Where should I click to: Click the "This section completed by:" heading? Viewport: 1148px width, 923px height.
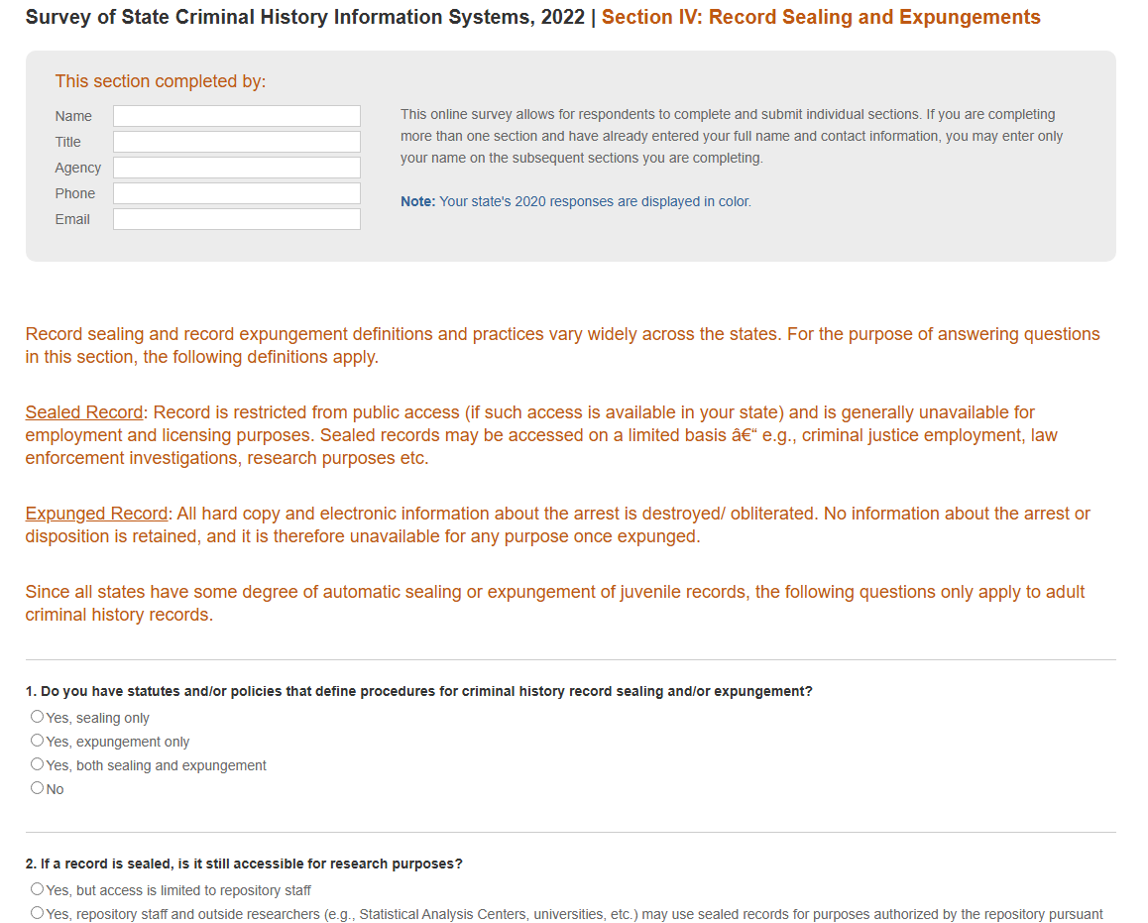point(161,81)
